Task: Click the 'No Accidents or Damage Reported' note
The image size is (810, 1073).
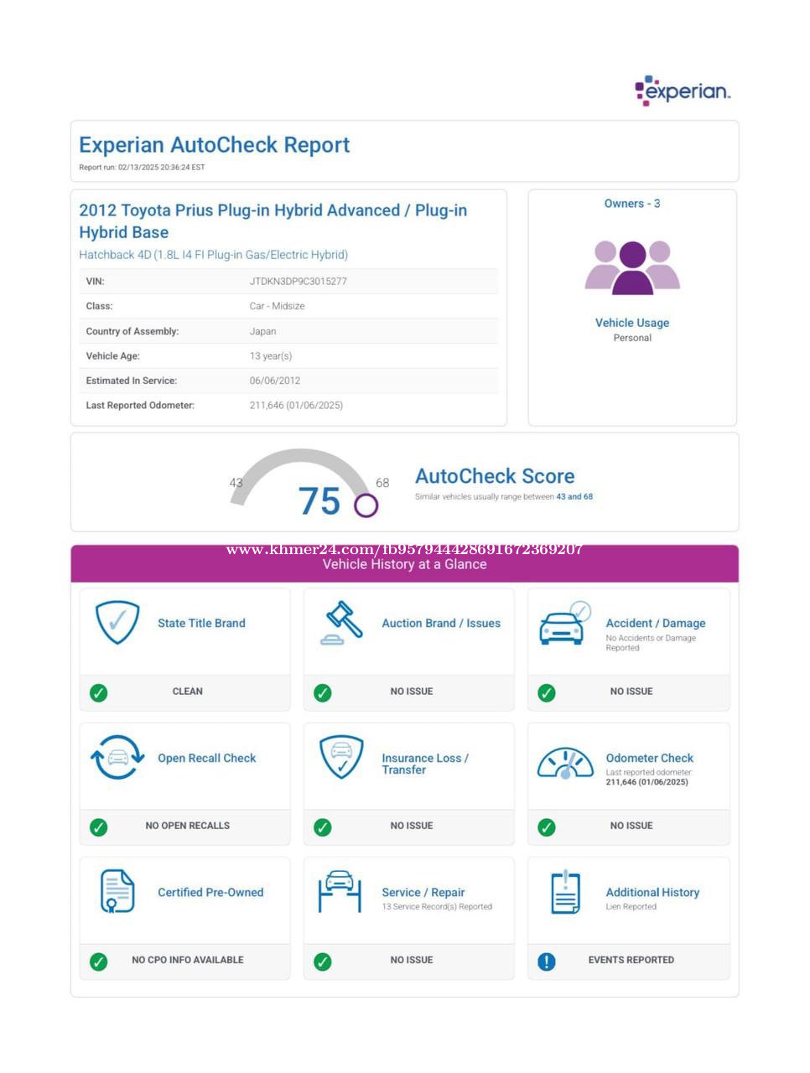Action: [651, 643]
